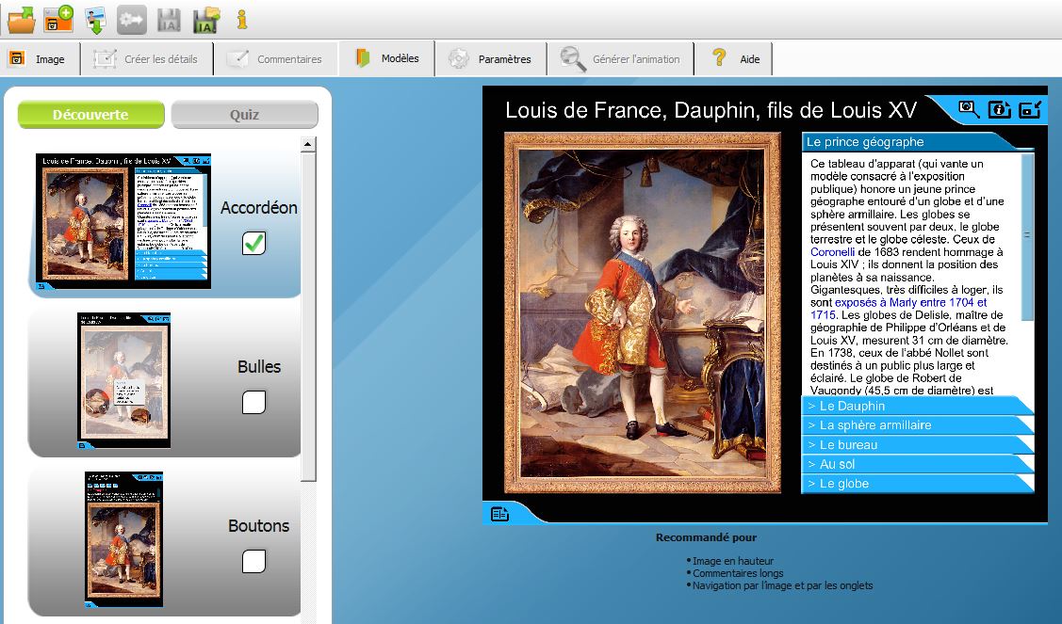Click the new project icon with green plus

pos(58,18)
